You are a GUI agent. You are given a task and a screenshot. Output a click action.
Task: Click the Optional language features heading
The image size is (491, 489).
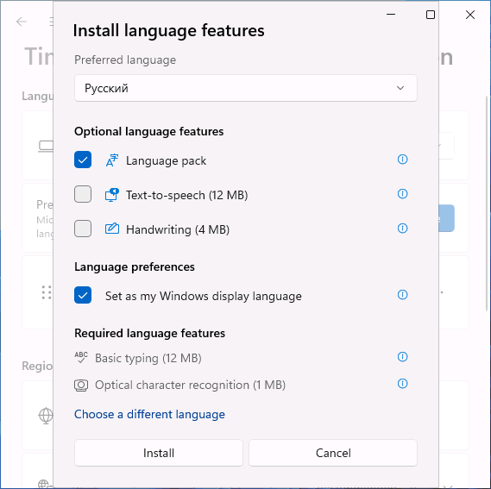click(x=148, y=131)
